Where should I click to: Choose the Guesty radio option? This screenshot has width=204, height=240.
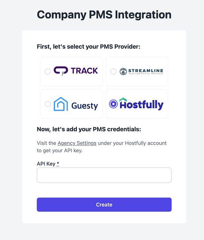(x=48, y=104)
